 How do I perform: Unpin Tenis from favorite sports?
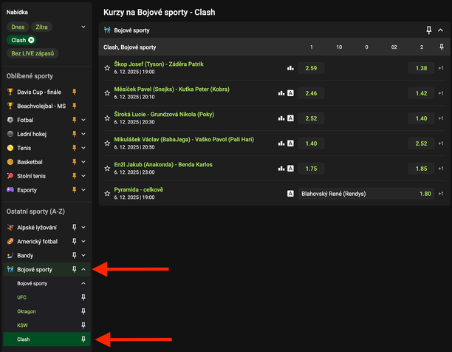[74, 147]
